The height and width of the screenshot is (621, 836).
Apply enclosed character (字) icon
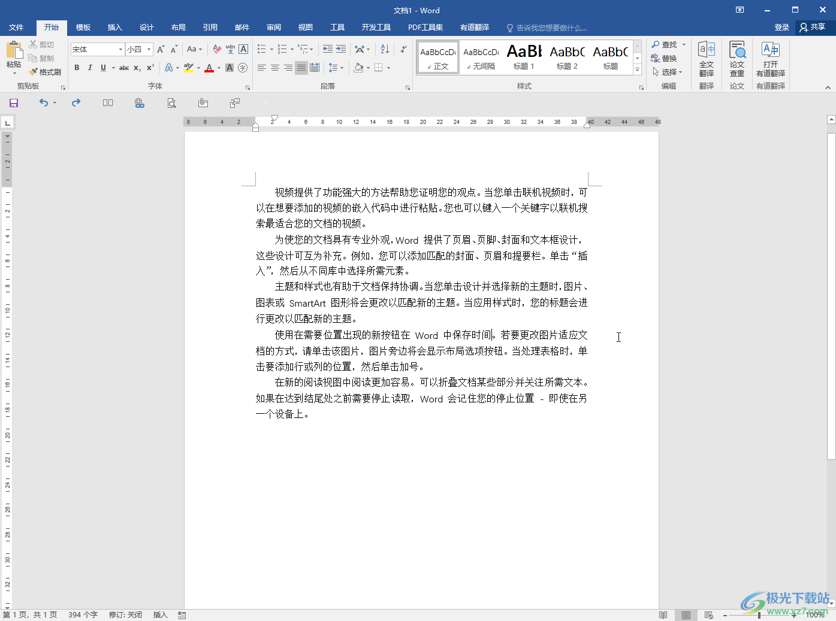(243, 68)
